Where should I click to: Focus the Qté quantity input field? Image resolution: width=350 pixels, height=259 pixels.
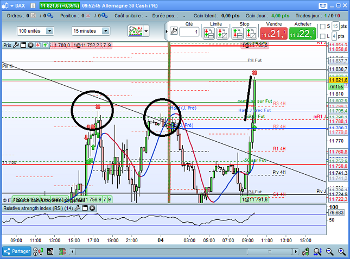189,31
